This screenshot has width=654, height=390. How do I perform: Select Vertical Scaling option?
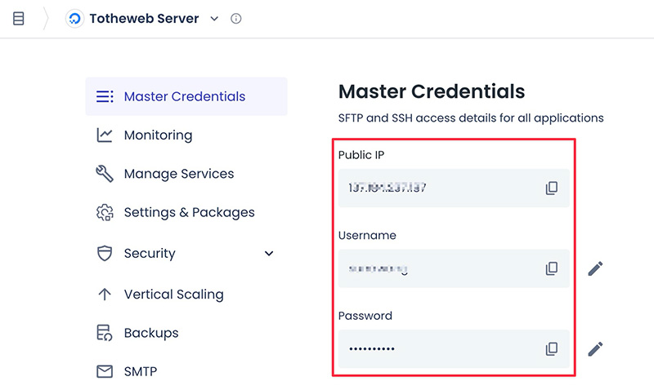click(x=173, y=295)
